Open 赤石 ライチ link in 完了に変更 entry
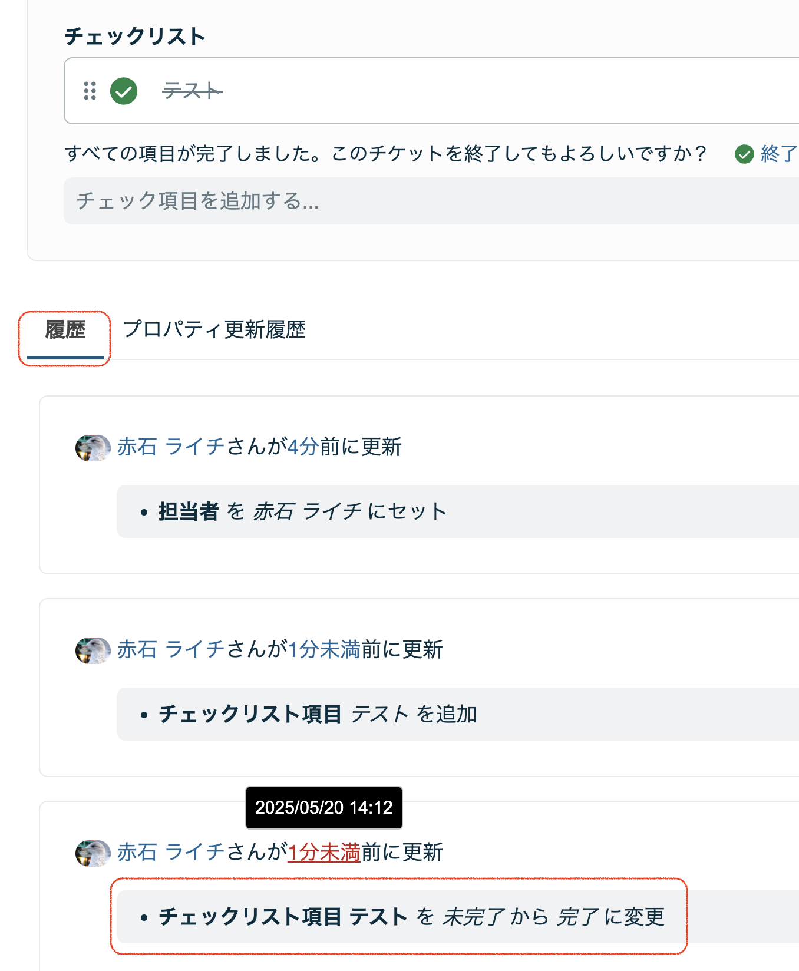Image resolution: width=799 pixels, height=971 pixels. click(171, 852)
